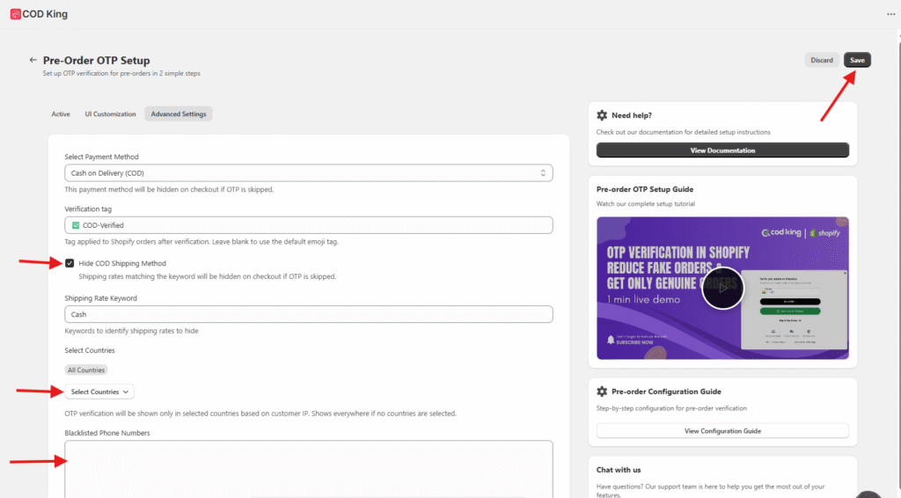The height and width of the screenshot is (498, 901).
Task: Go back using the arrow beside Pre-Order OTP Setup
Action: pyautogui.click(x=33, y=61)
